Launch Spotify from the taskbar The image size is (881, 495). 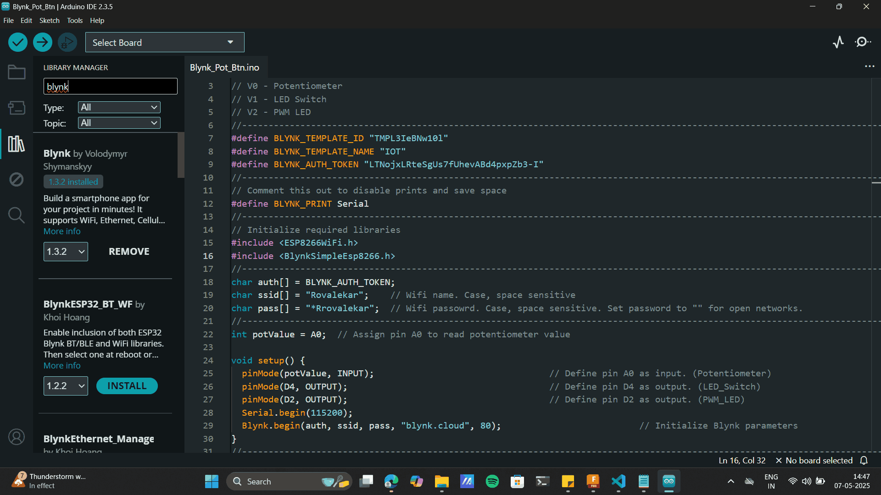[x=492, y=482]
